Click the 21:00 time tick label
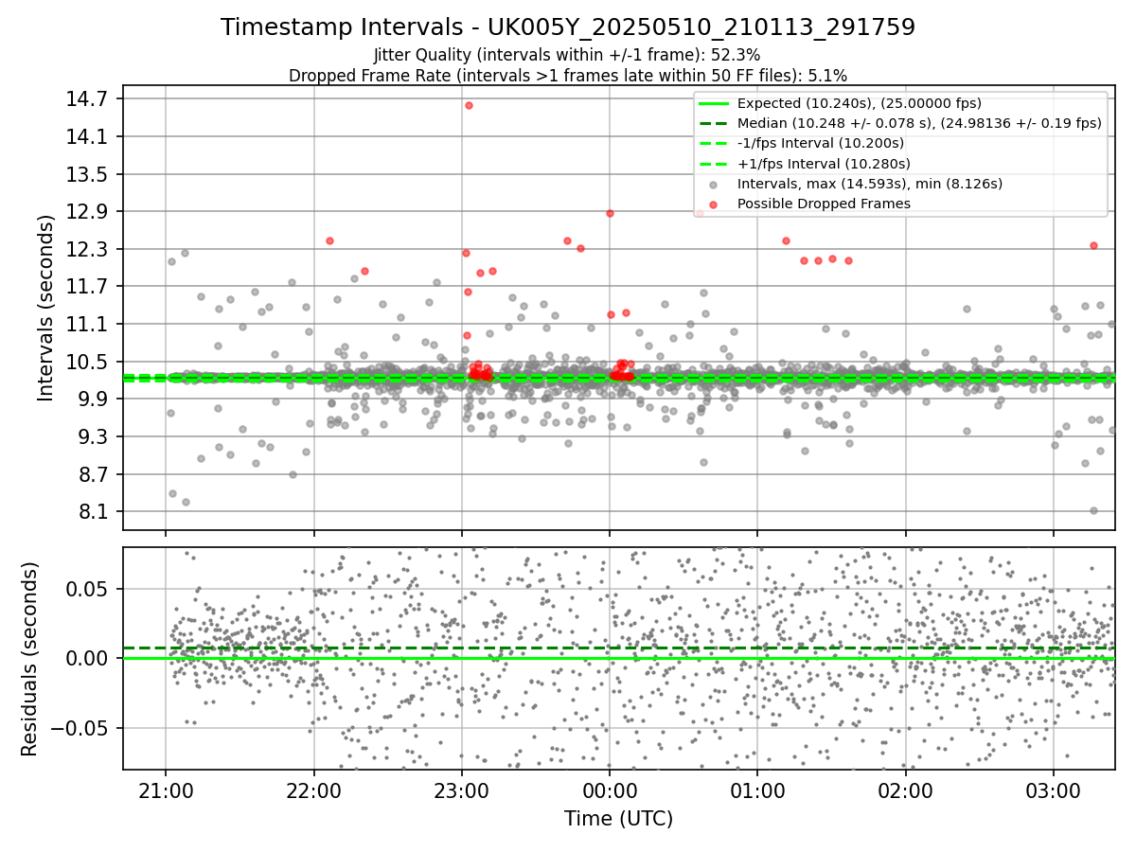Image resolution: width=1136 pixels, height=852 pixels. [166, 790]
